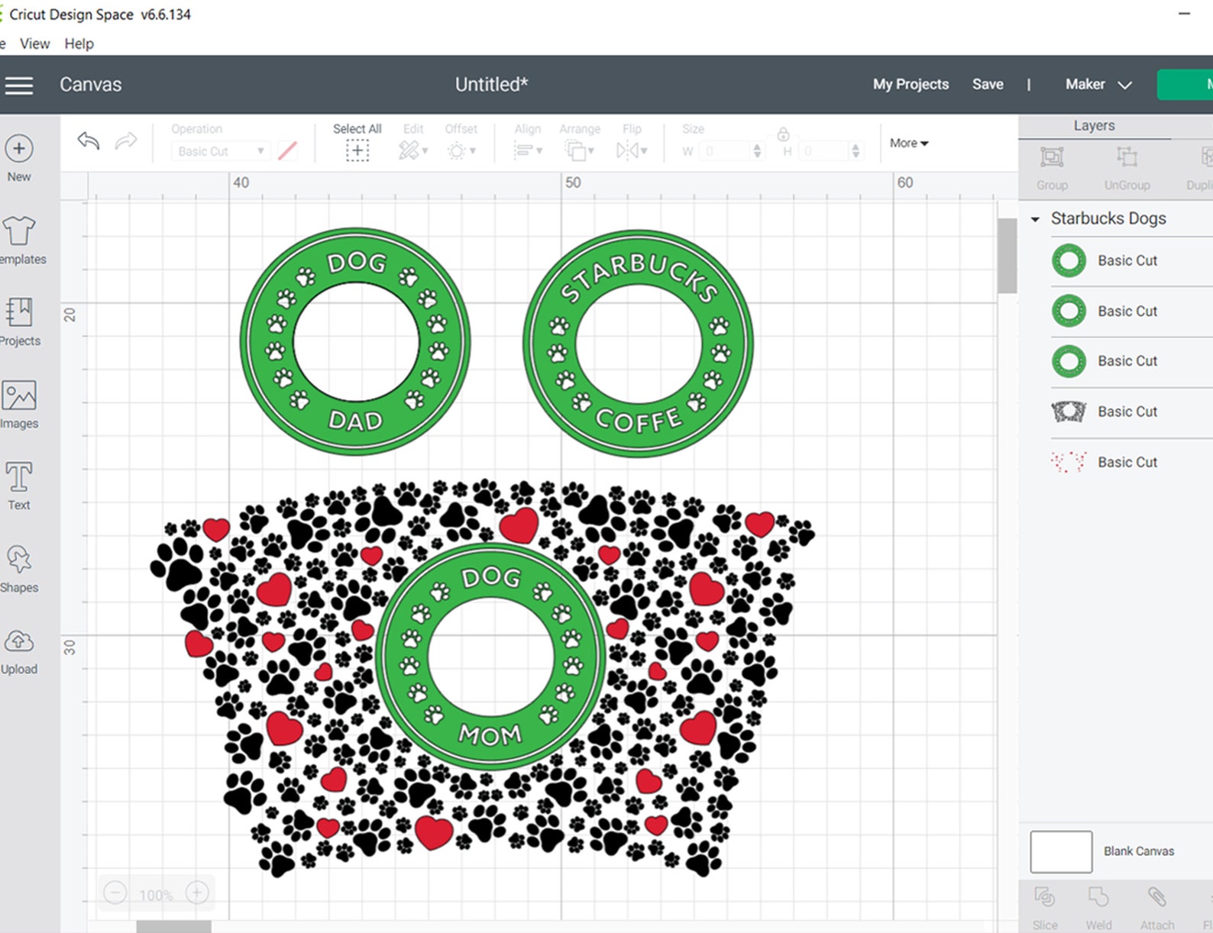Click the Upload icon
This screenshot has width=1213, height=933.
[x=19, y=641]
